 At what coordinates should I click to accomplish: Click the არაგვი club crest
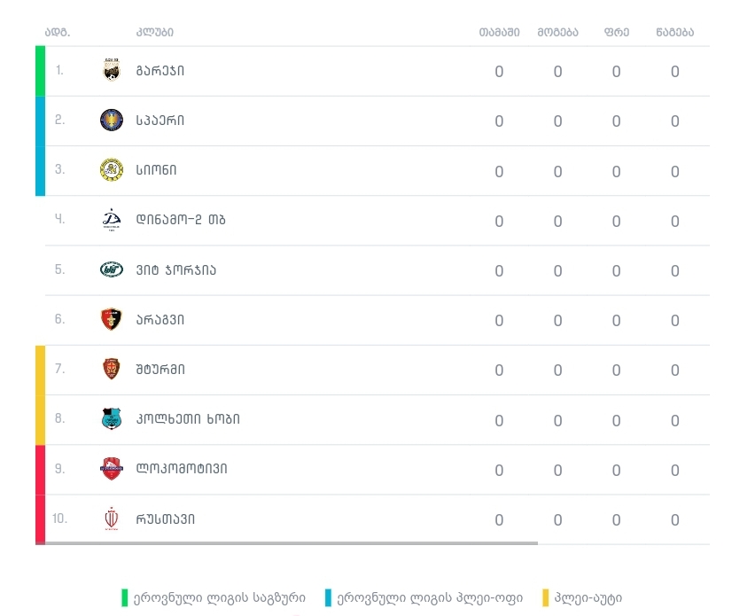tap(112, 319)
